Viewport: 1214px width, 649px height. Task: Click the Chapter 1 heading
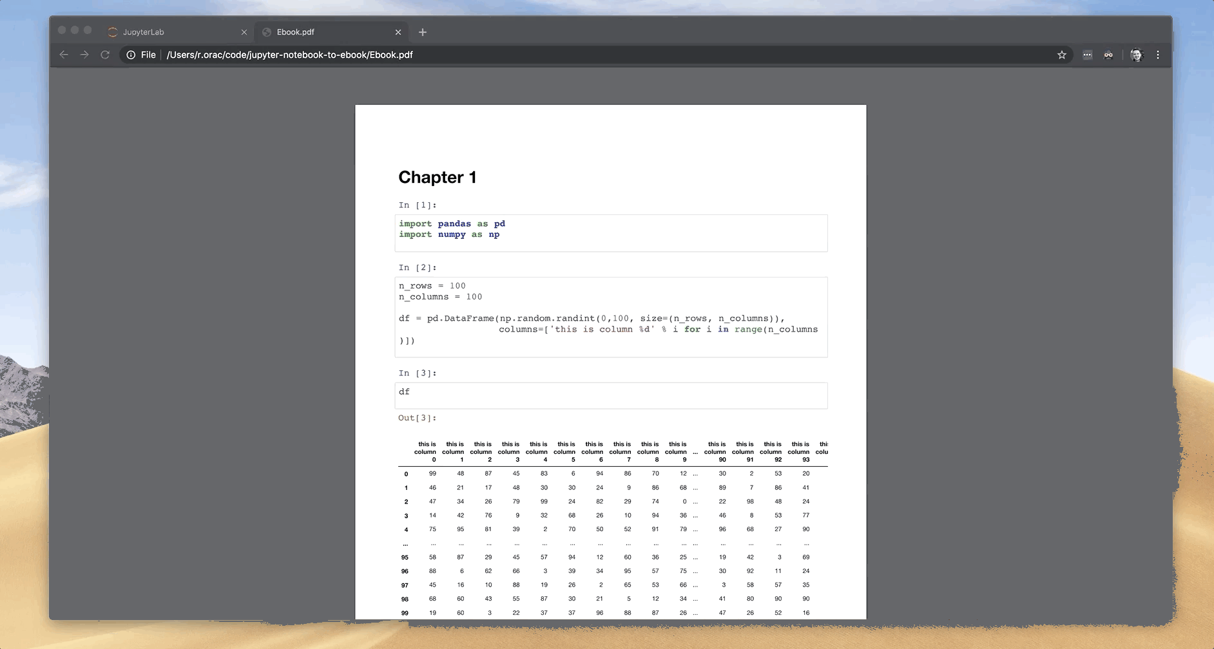(x=437, y=177)
